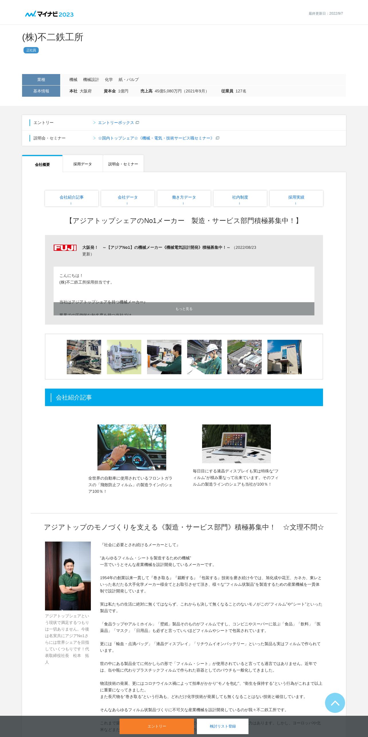The width and height of the screenshot is (368, 737).
Task: Click the president portrait photo
Action: [x=68, y=576]
